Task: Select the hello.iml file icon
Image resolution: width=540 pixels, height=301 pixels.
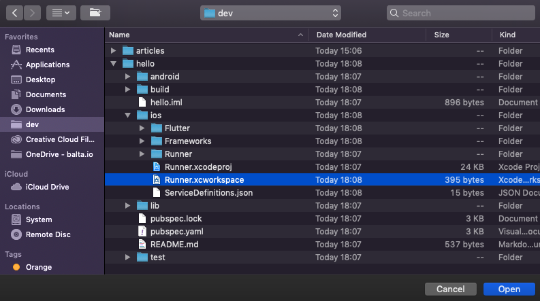Action: (x=142, y=103)
